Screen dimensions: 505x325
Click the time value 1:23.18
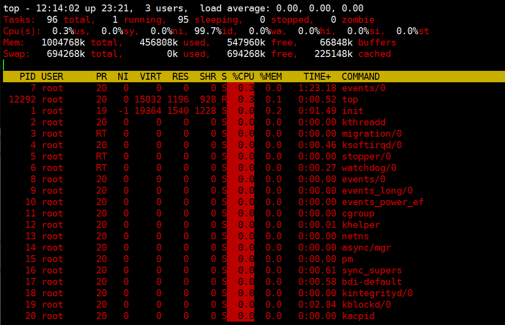coord(317,88)
